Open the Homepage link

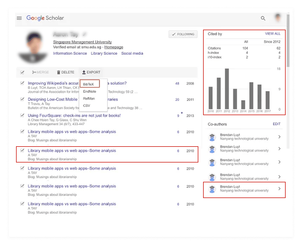[x=114, y=47]
